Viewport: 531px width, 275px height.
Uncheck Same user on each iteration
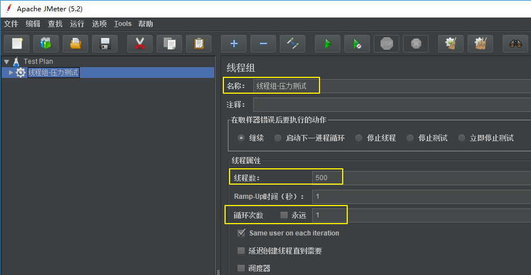point(241,233)
